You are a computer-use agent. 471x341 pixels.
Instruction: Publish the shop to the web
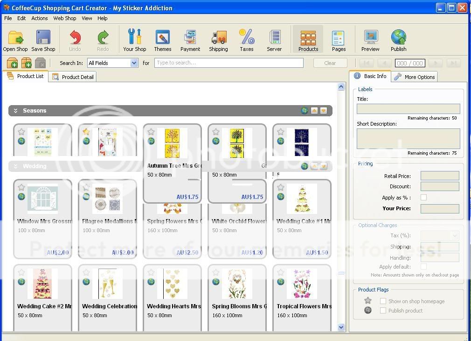coord(399,40)
